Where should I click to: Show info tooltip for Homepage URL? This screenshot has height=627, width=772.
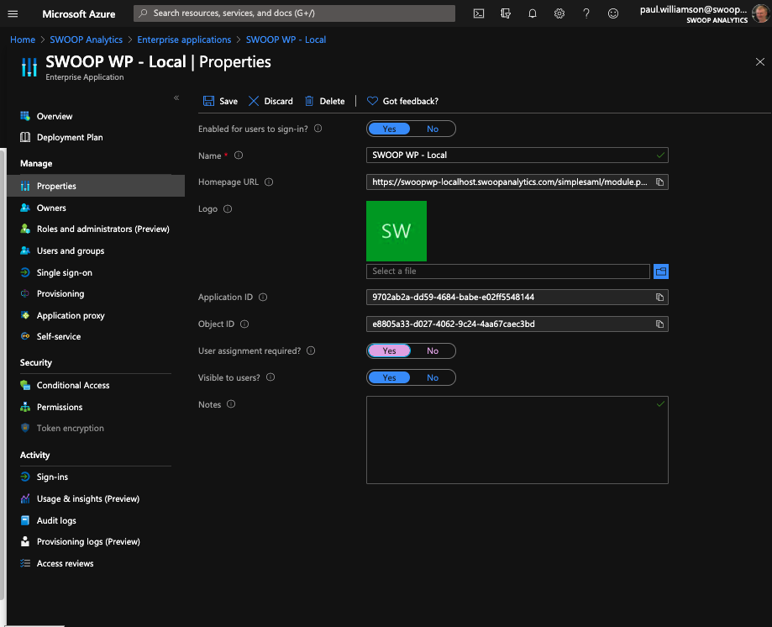pyautogui.click(x=269, y=182)
